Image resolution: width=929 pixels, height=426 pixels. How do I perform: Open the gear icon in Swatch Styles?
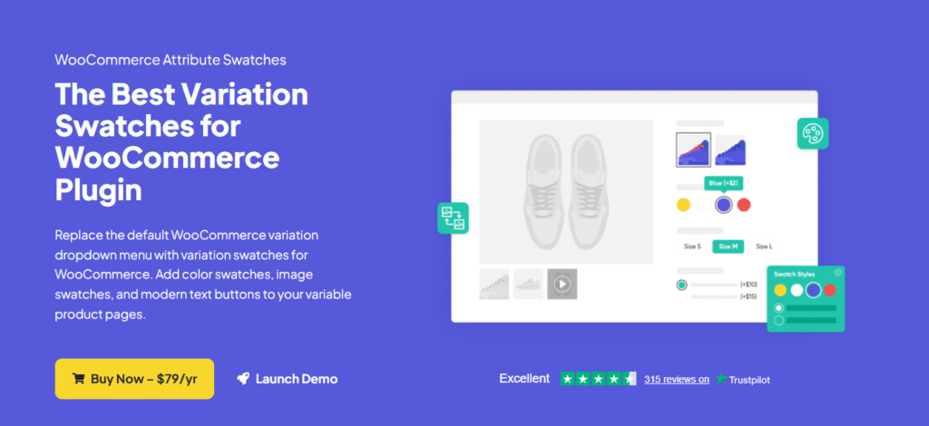[837, 273]
